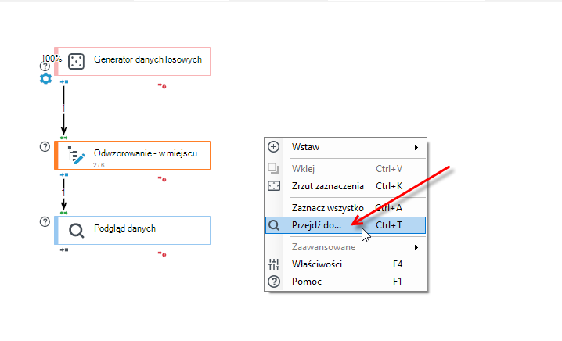
Task: Select the Odwzorowanie - w miejscu node
Action: (x=132, y=155)
